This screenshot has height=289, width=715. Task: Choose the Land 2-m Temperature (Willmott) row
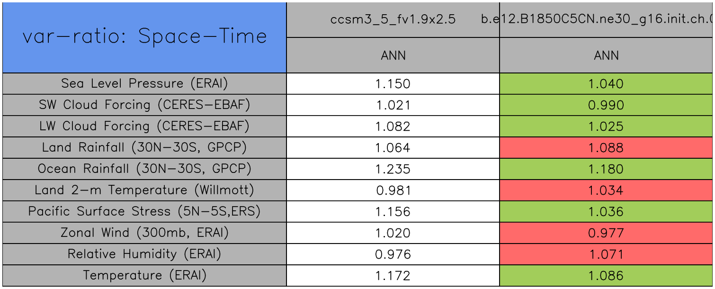point(144,190)
